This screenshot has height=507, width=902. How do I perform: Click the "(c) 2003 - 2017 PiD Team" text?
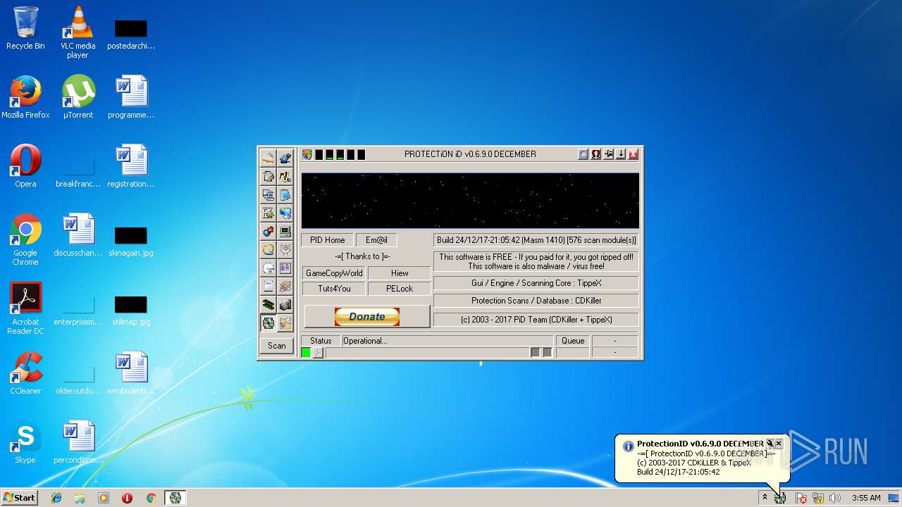point(536,320)
